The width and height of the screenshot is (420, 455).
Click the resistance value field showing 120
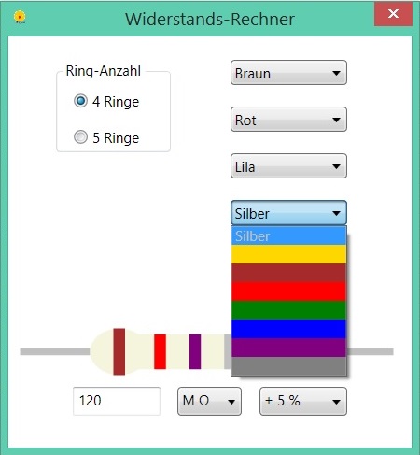117,401
